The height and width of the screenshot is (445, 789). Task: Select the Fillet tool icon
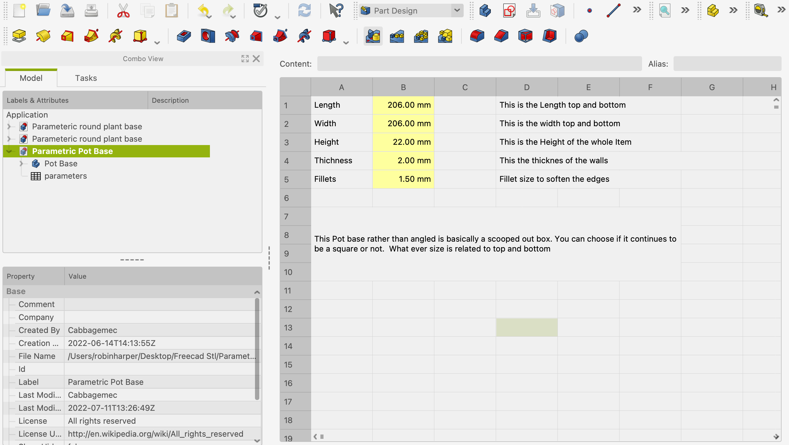click(477, 36)
